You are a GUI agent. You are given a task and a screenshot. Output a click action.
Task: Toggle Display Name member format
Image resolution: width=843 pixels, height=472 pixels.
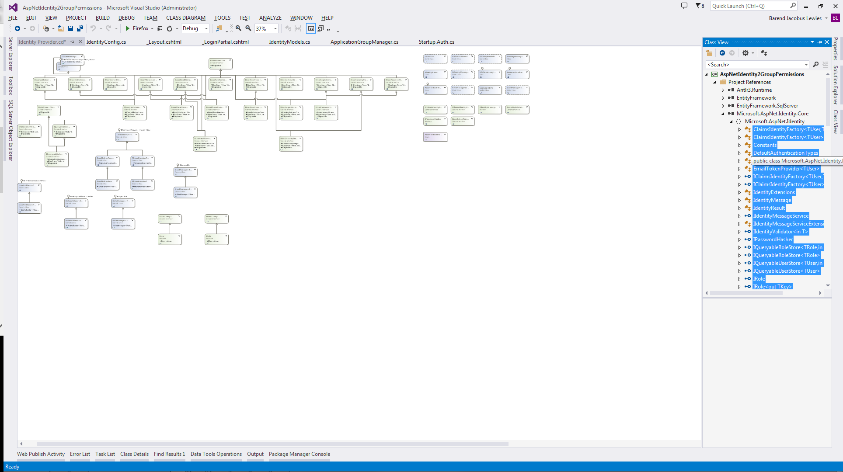pyautogui.click(x=311, y=28)
